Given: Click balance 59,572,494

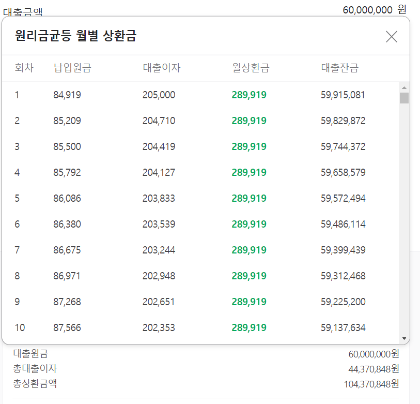Looking at the screenshot, I should pos(343,198).
